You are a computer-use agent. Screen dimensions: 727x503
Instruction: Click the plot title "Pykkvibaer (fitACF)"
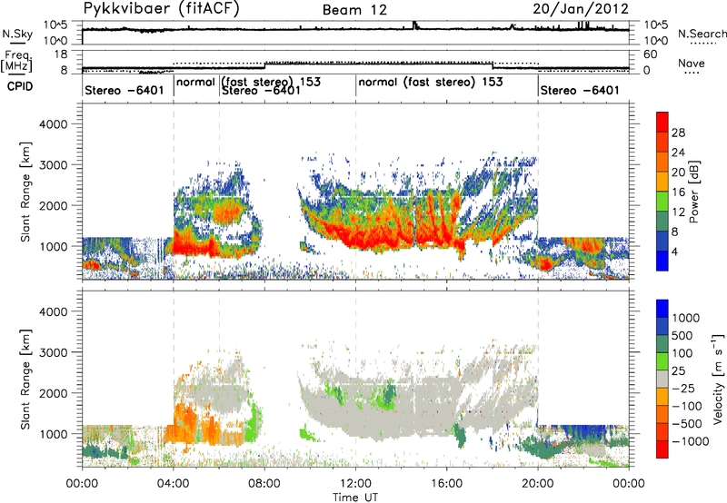pyautogui.click(x=162, y=9)
